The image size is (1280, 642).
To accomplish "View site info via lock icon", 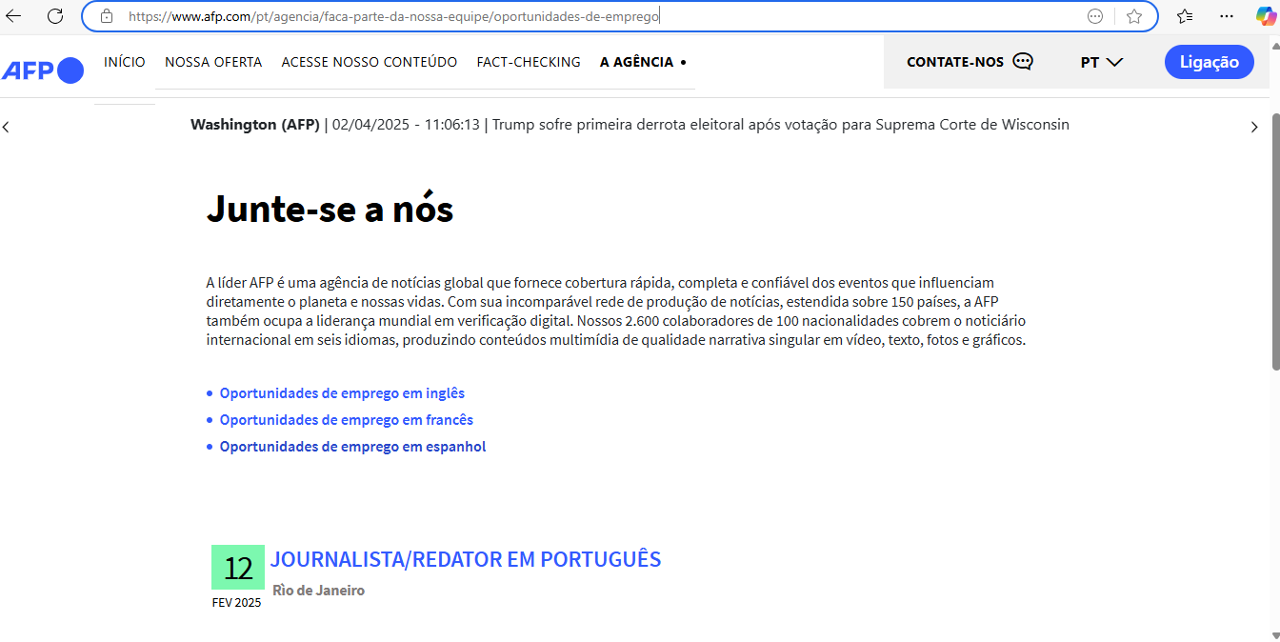I will pos(107,16).
